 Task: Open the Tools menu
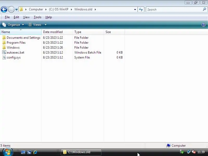(x=37, y=17)
